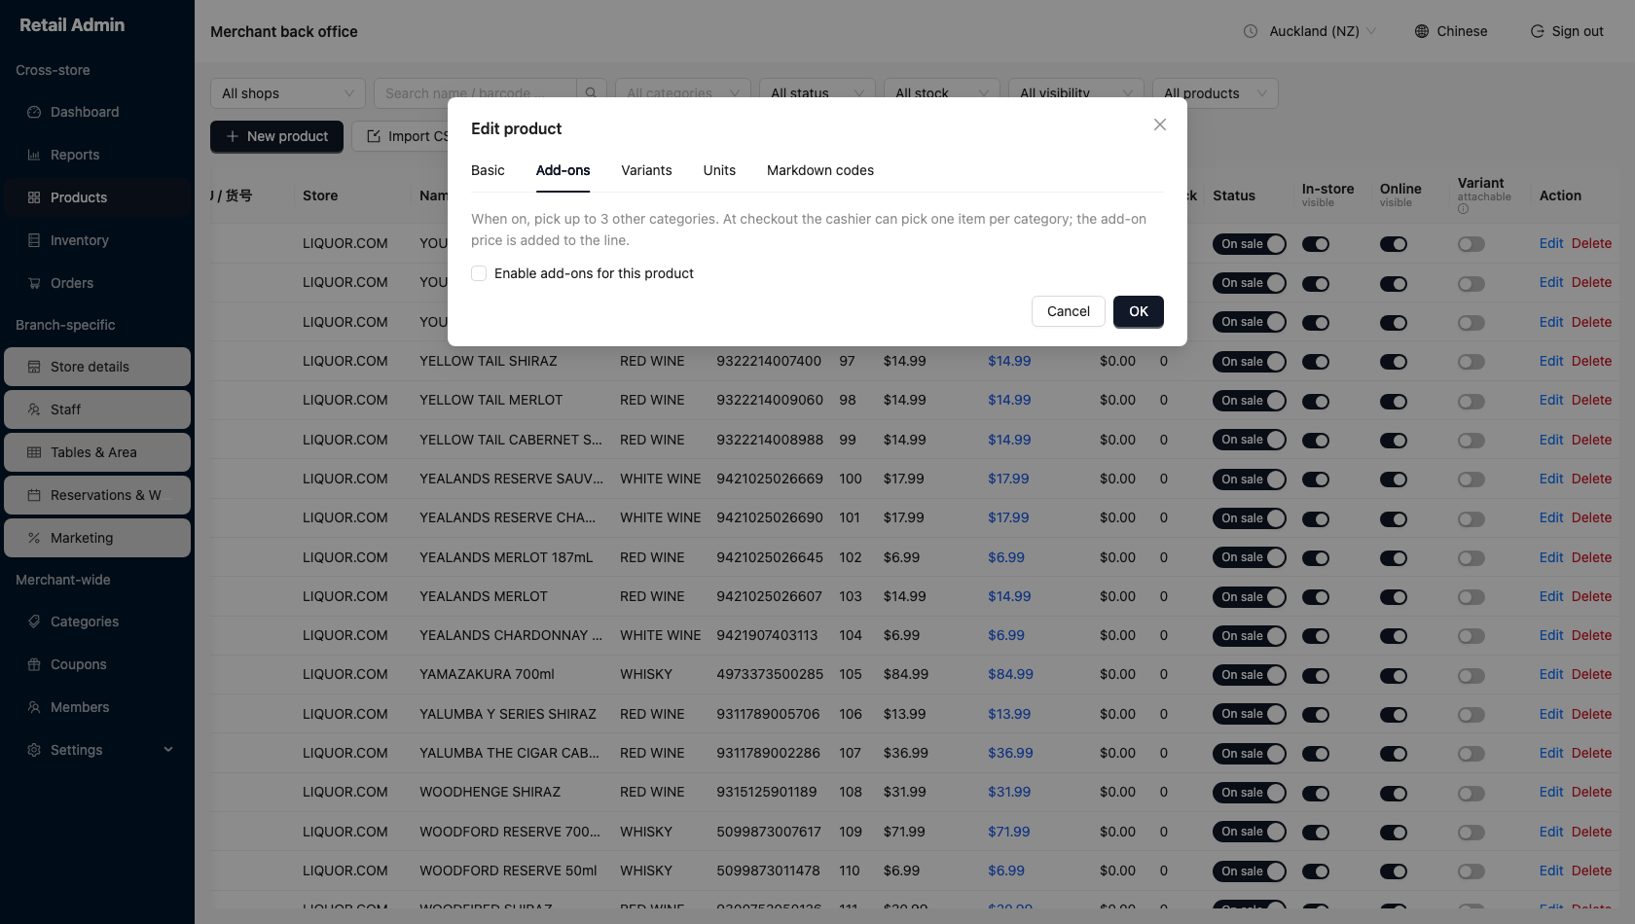Open the All products dropdown

pyautogui.click(x=1216, y=93)
